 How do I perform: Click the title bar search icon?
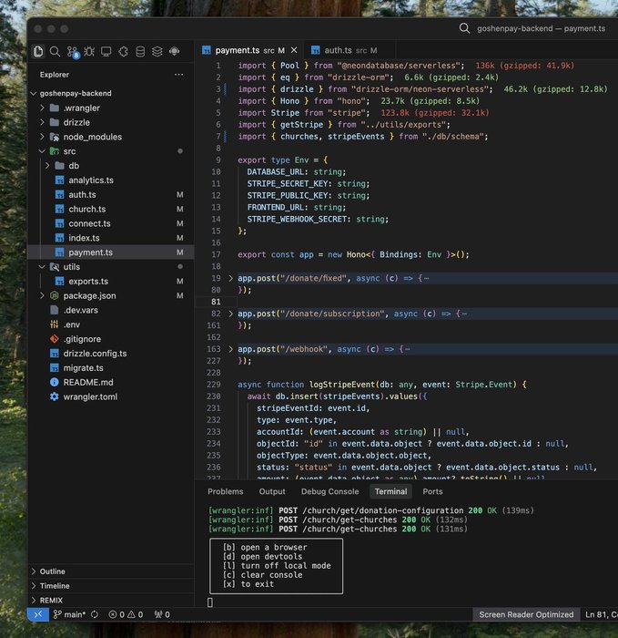(x=464, y=28)
